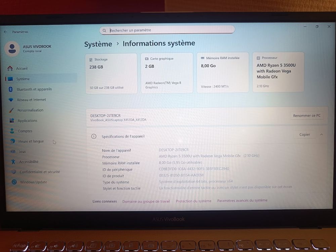Click the Système breadcrumb link
Image resolution: width=336 pixels, height=252 pixels.
coord(98,44)
